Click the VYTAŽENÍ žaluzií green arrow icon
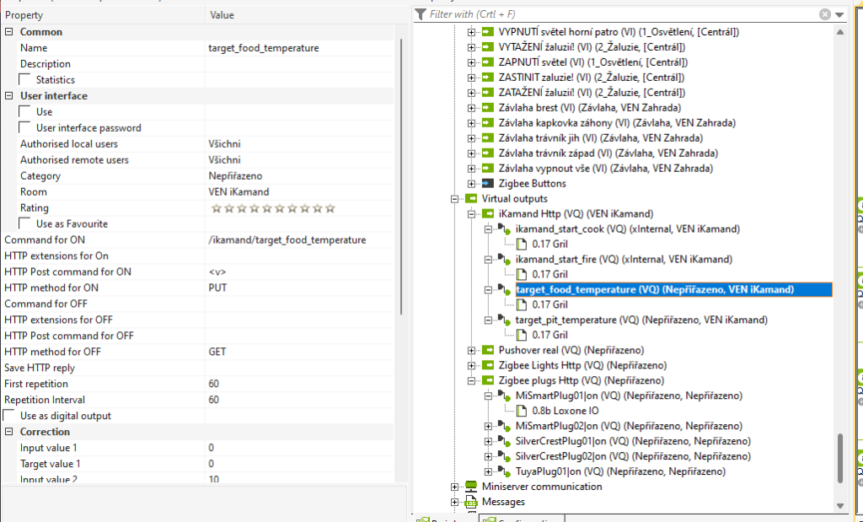 [488, 47]
